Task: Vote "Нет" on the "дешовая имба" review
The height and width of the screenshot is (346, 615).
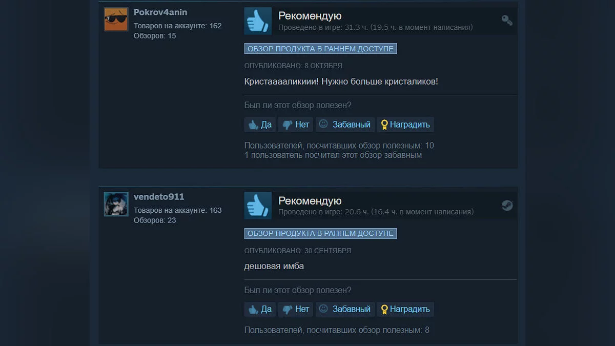Action: tap(296, 309)
